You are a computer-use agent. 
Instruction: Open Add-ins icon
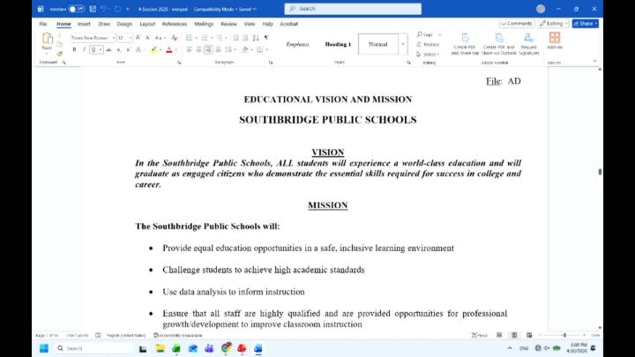(555, 41)
